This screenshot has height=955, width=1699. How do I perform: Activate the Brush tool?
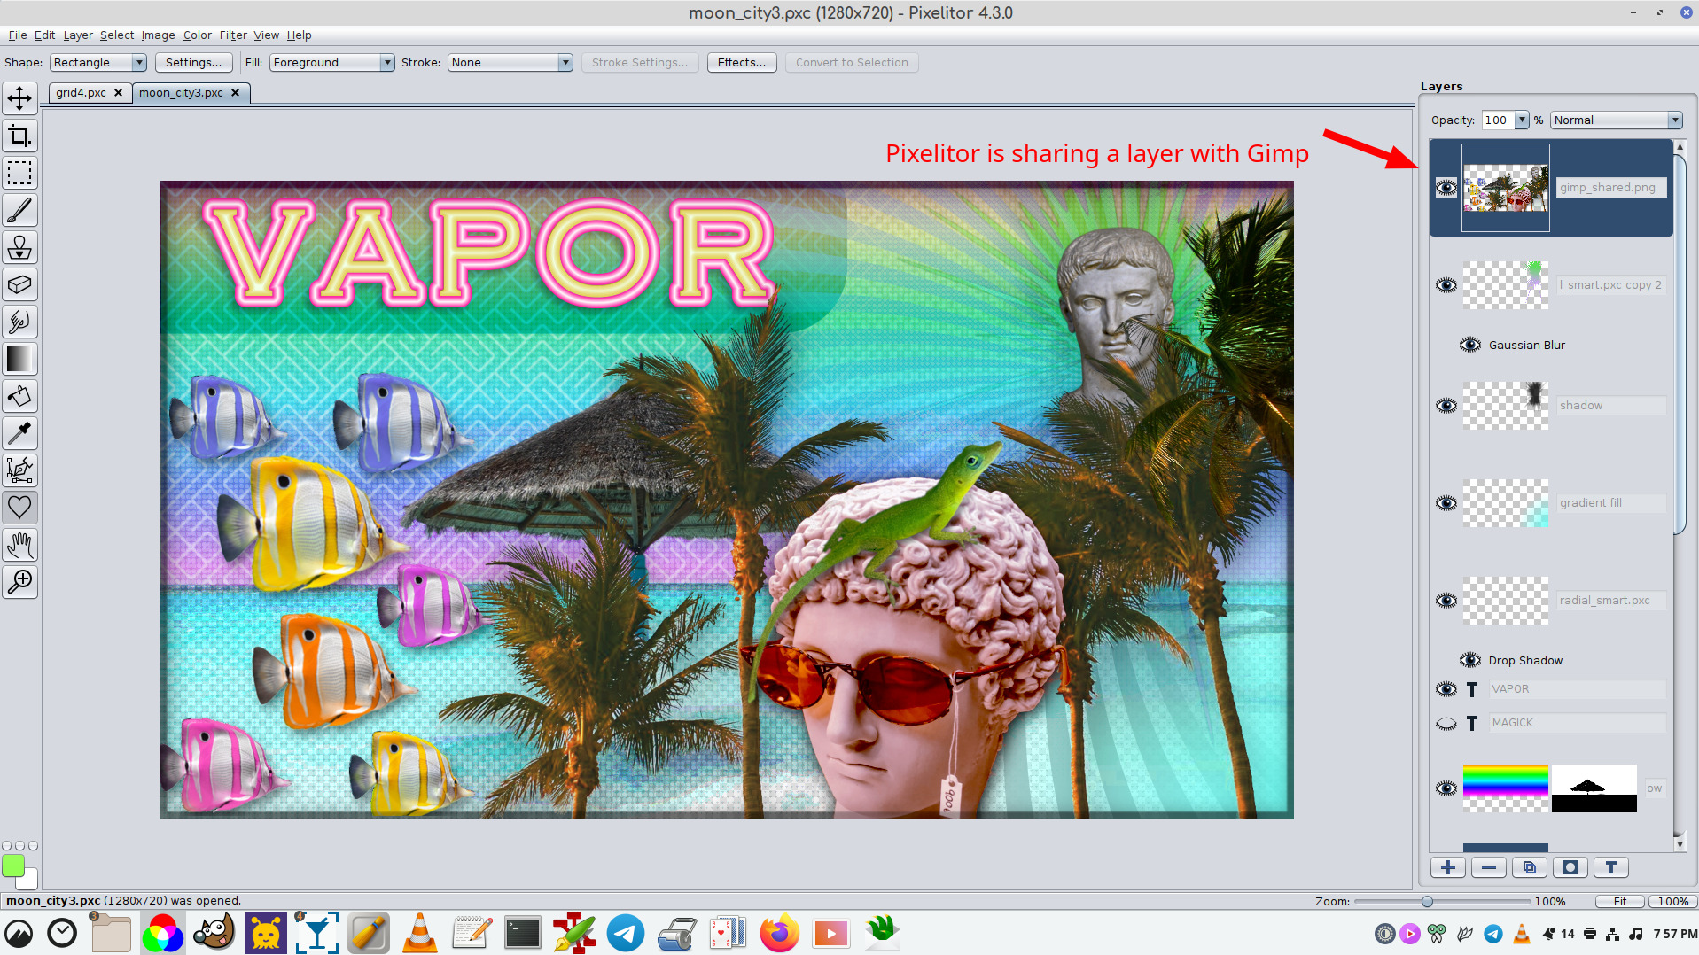[x=19, y=210]
